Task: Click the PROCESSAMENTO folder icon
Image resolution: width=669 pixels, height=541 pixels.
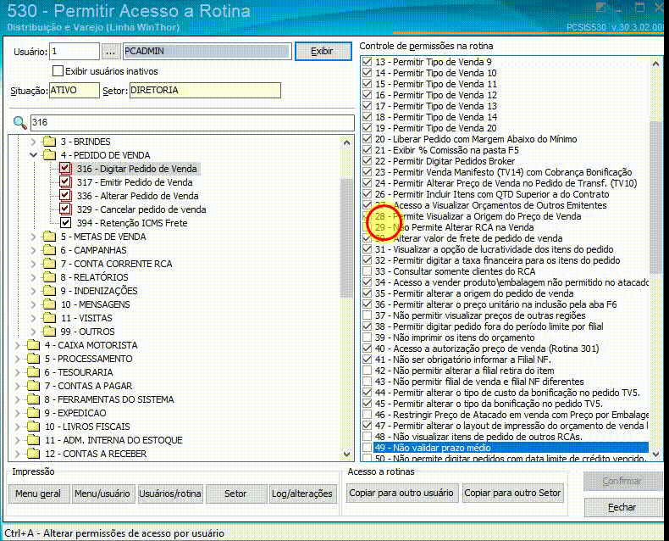Action: [33, 359]
